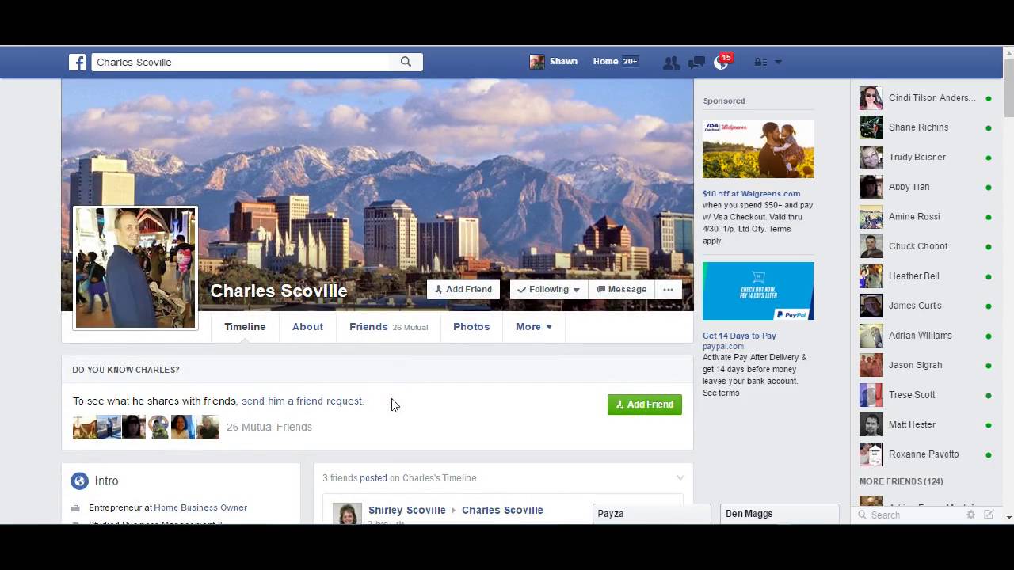Open the friend requests icon
Screen dimensions: 1014x570
[x=671, y=62]
